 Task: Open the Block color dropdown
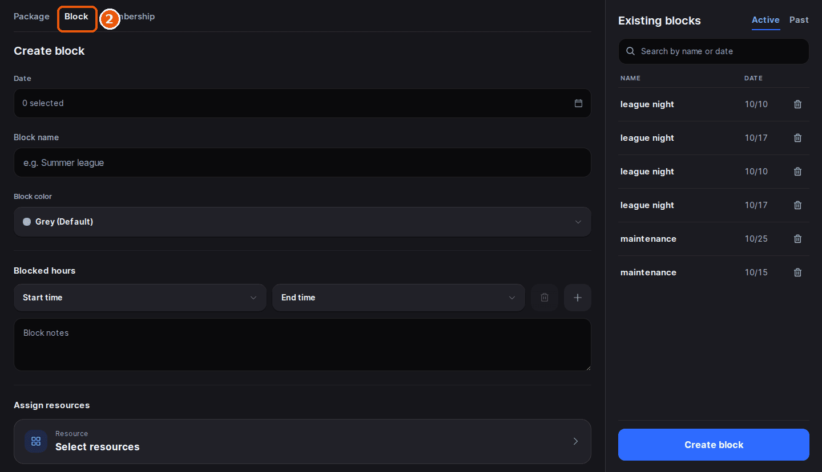303,222
